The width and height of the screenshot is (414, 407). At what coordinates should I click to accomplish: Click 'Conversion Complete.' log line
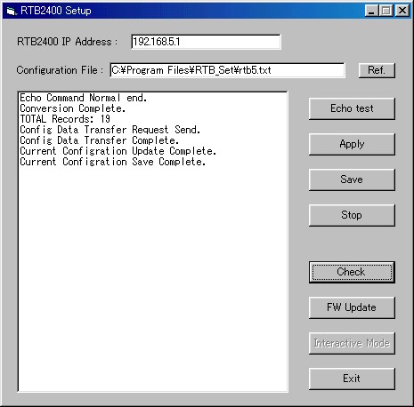click(73, 108)
